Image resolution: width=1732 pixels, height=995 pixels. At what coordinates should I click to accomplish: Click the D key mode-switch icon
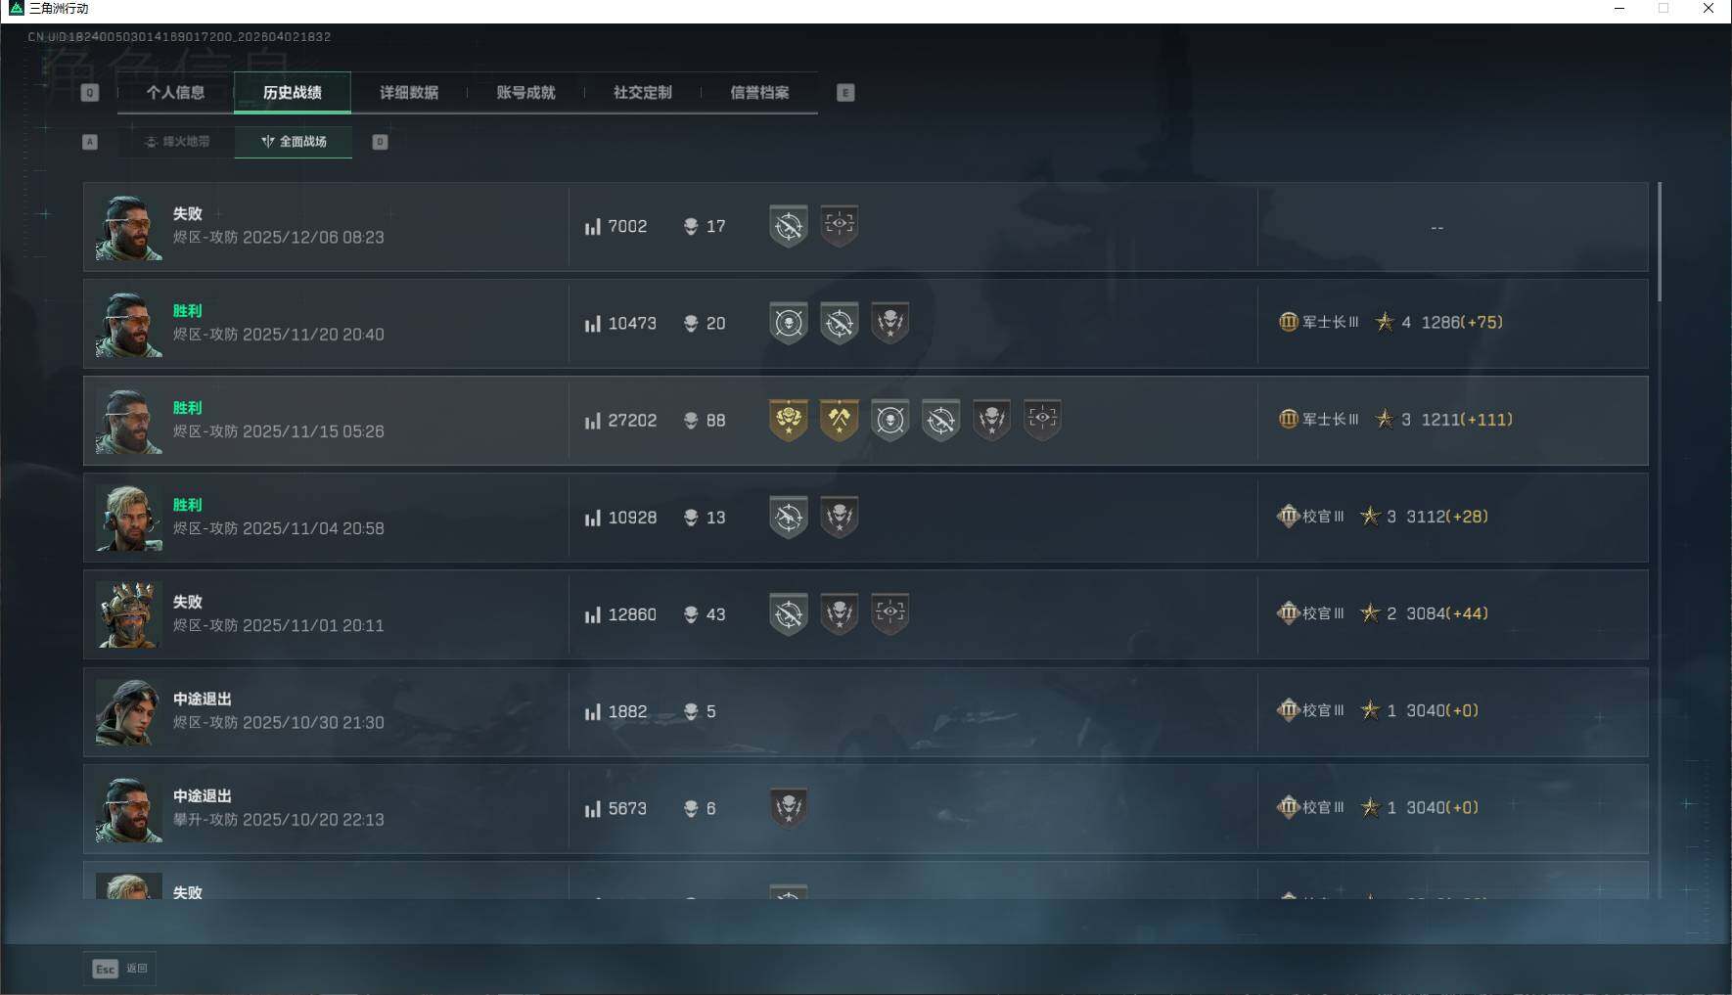[x=381, y=142]
